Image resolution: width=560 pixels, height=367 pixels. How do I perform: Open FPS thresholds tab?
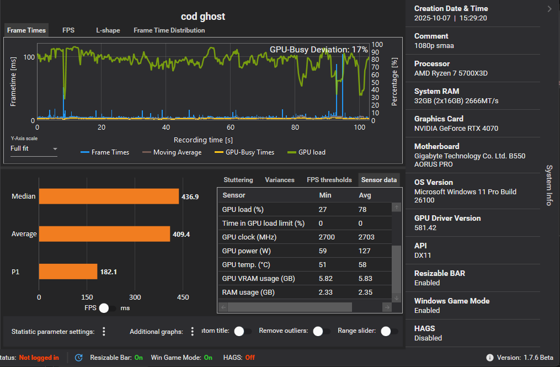[329, 180]
